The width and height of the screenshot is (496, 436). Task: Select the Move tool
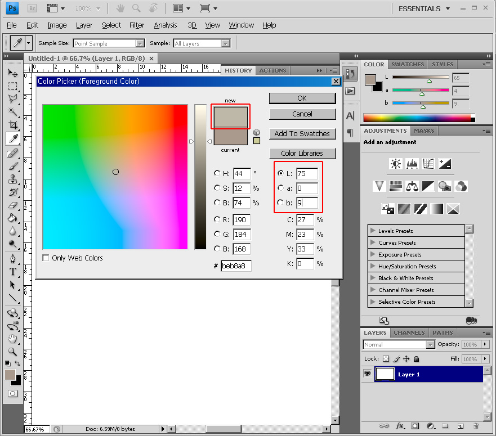pyautogui.click(x=12, y=73)
